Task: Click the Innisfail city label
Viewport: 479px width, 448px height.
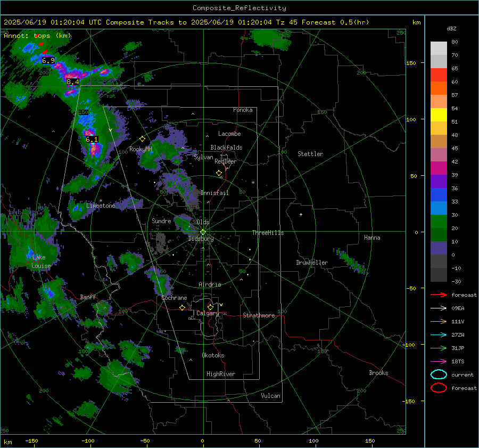Action: [x=214, y=193]
